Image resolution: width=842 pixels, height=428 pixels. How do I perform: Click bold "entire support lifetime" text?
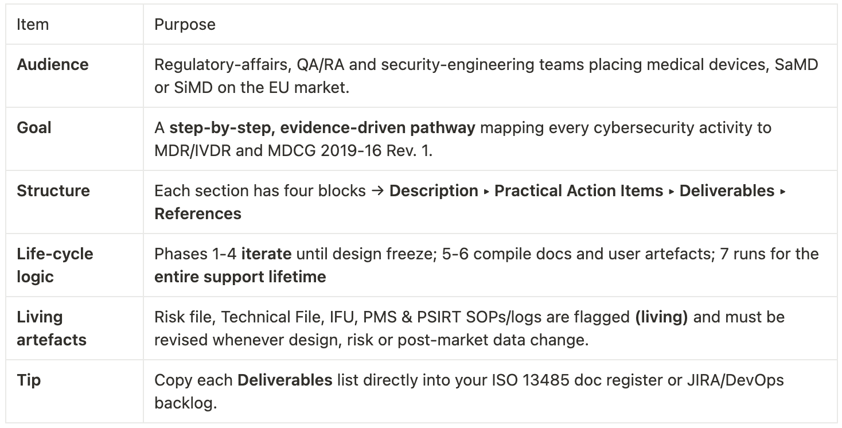pos(240,277)
